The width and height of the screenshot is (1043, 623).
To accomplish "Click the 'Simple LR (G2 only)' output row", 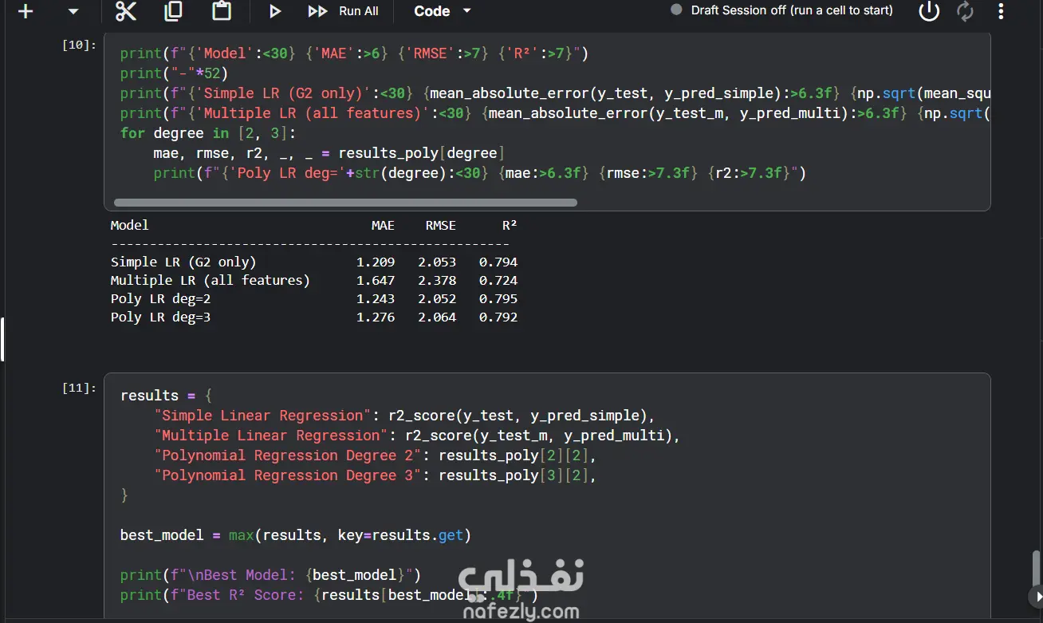I will click(x=314, y=262).
